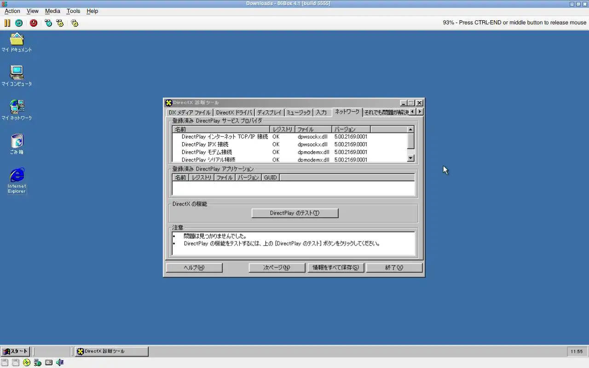Switch to ディスプレイ tab
Screen dimensions: 589x368
pyautogui.click(x=269, y=113)
